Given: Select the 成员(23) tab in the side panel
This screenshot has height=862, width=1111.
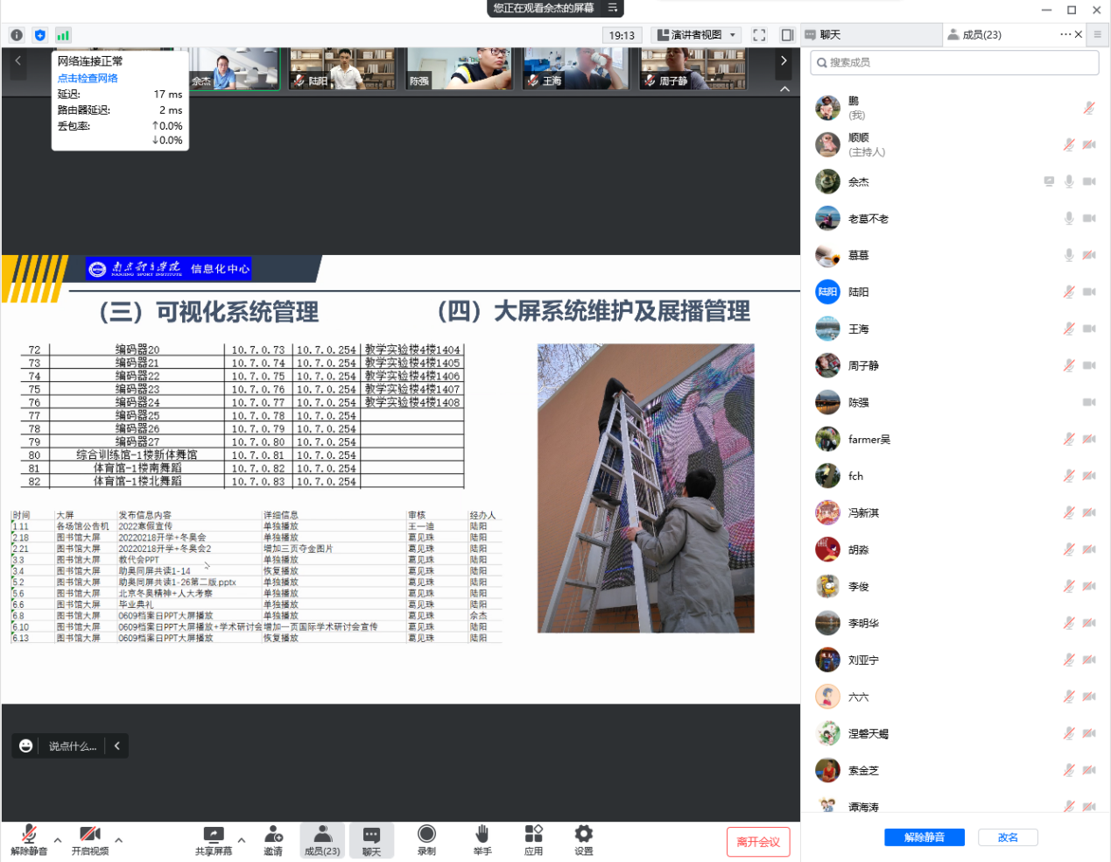Looking at the screenshot, I should (x=981, y=35).
